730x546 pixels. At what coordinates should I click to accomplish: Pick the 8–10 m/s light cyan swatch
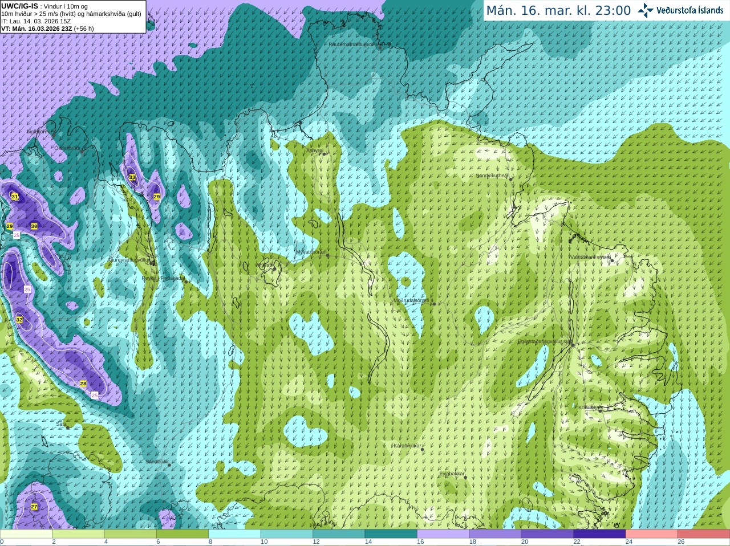pyautogui.click(x=235, y=534)
